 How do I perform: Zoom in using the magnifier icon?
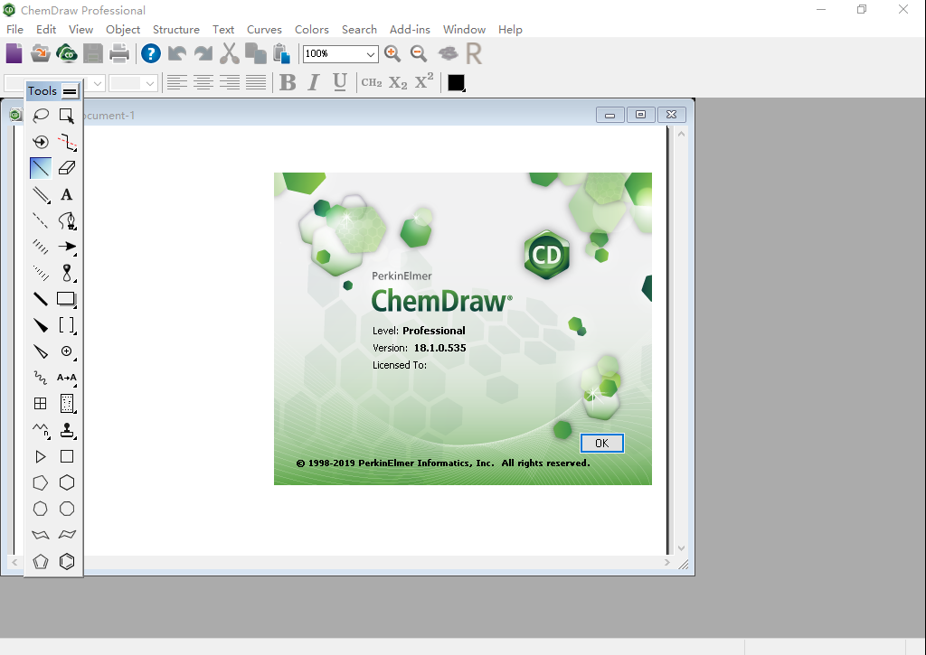392,53
